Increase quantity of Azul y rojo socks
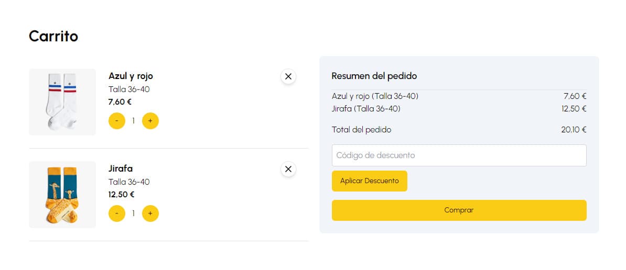Viewport: 626px width, 270px height. click(150, 121)
